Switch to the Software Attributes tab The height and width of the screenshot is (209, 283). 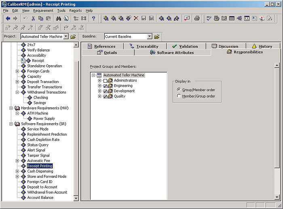click(172, 53)
